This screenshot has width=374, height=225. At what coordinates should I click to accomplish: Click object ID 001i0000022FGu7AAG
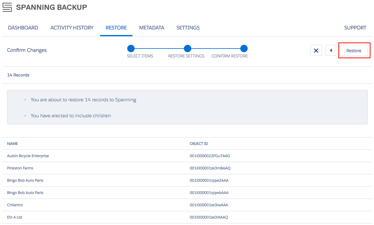(x=210, y=156)
